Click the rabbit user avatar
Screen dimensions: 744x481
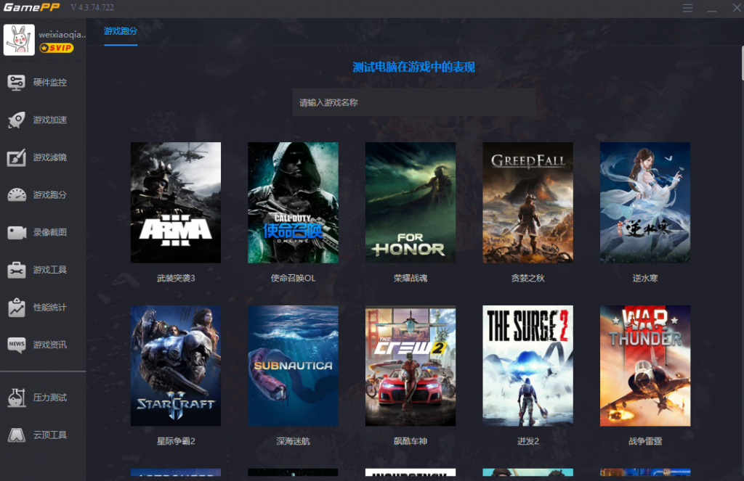click(x=19, y=40)
